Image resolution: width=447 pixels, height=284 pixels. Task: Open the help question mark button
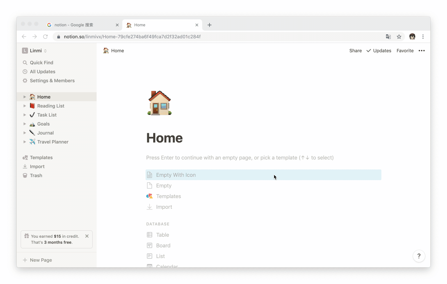(419, 256)
